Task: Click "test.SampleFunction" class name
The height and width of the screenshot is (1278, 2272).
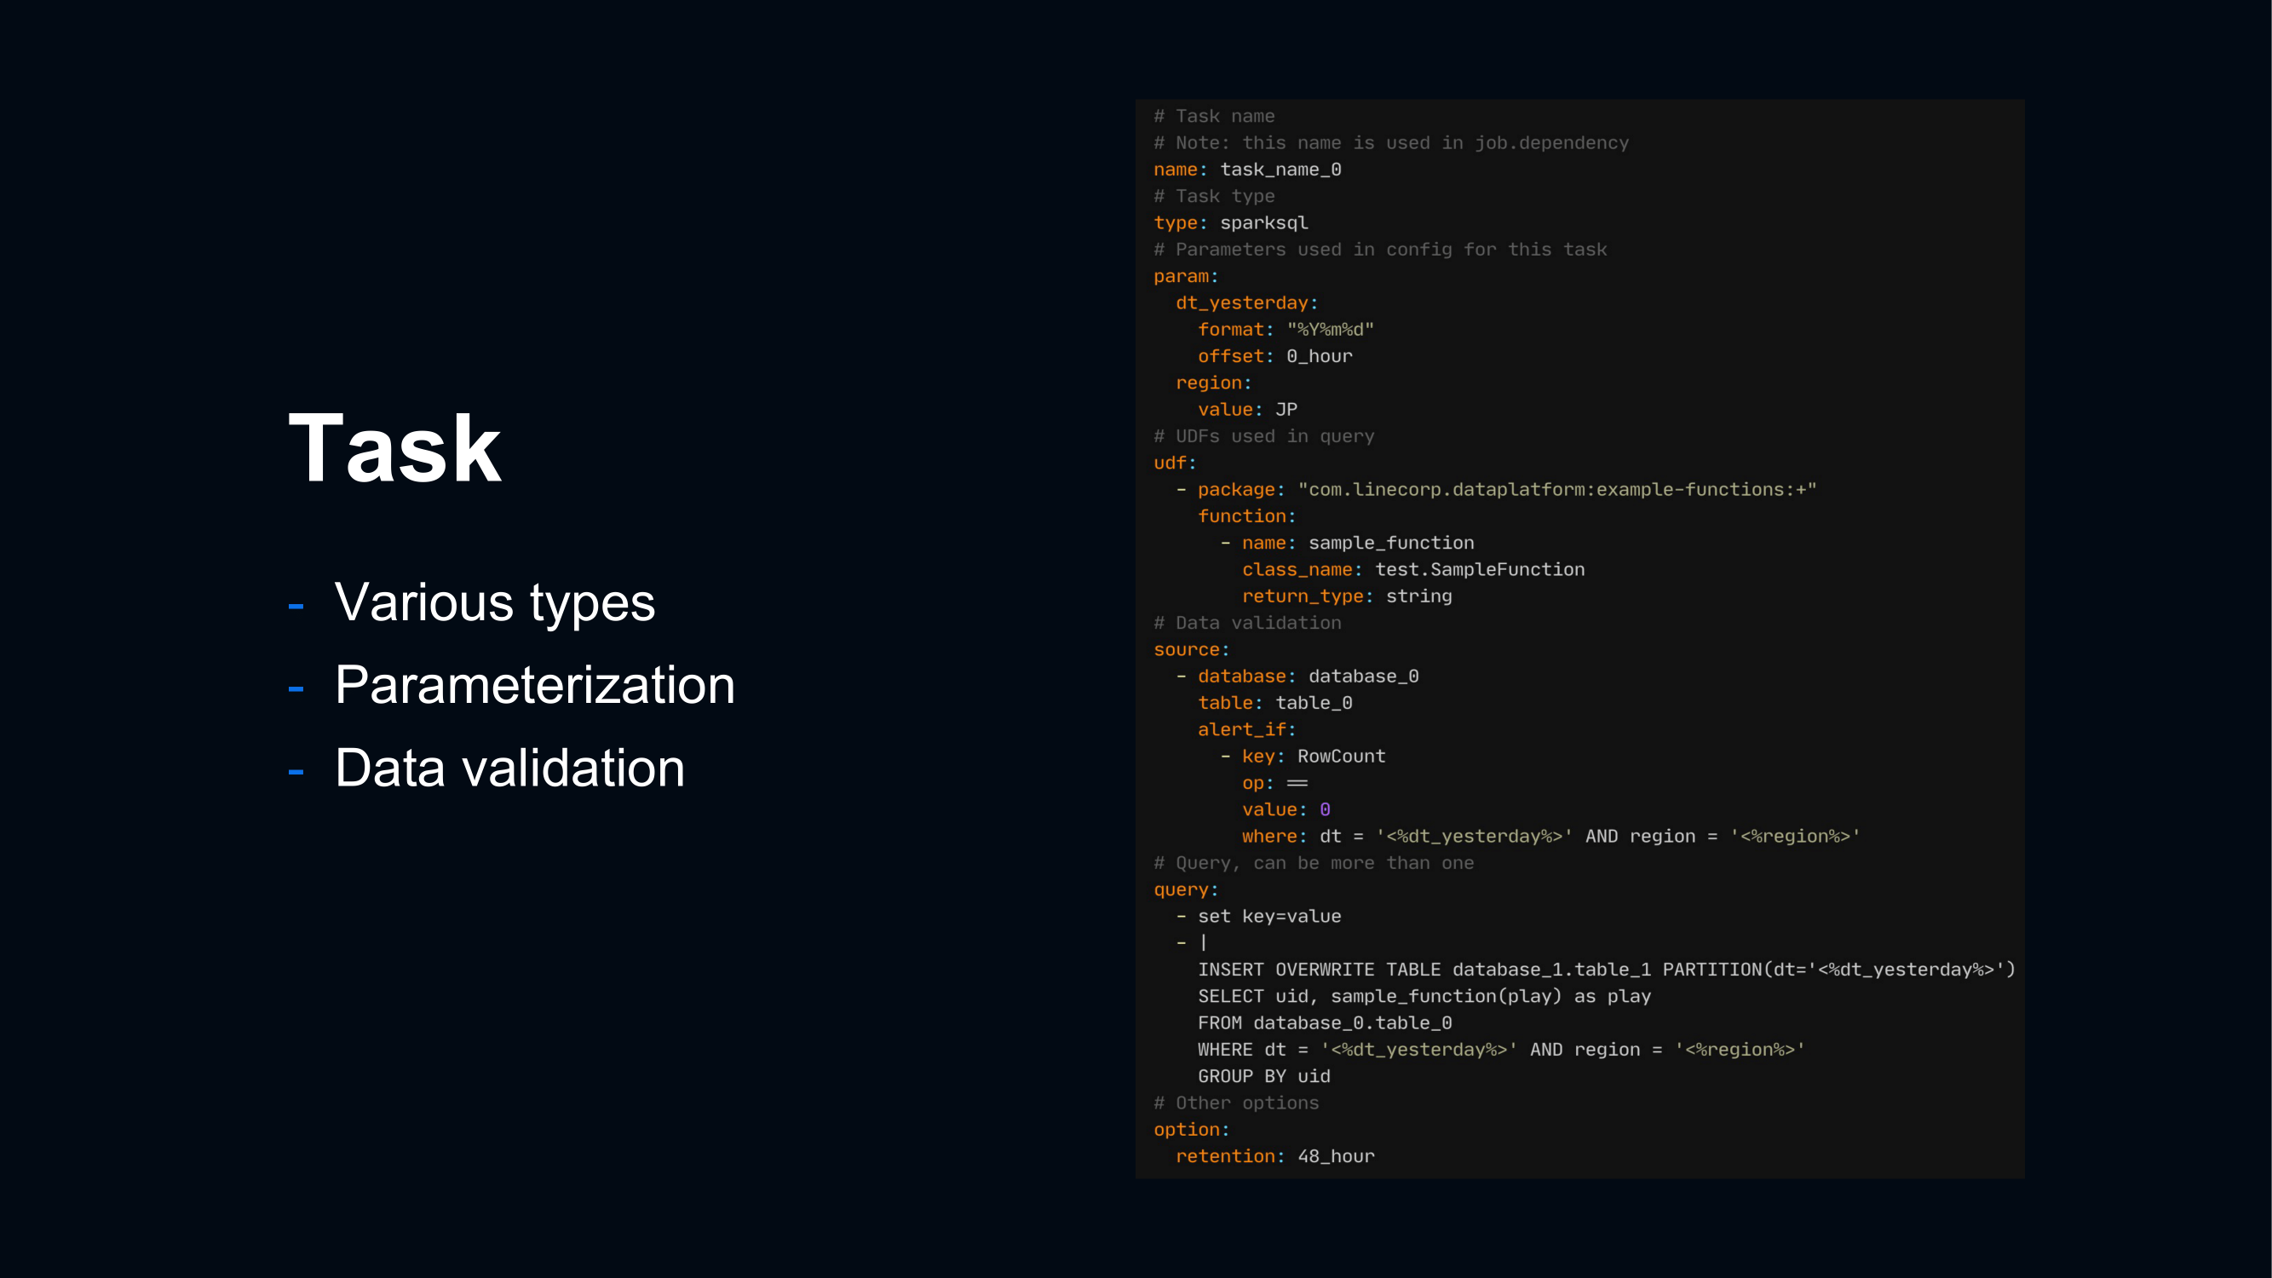Action: [1479, 570]
